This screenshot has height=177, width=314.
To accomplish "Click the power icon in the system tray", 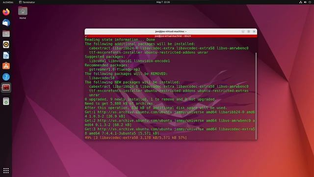I will (x=310, y=2).
